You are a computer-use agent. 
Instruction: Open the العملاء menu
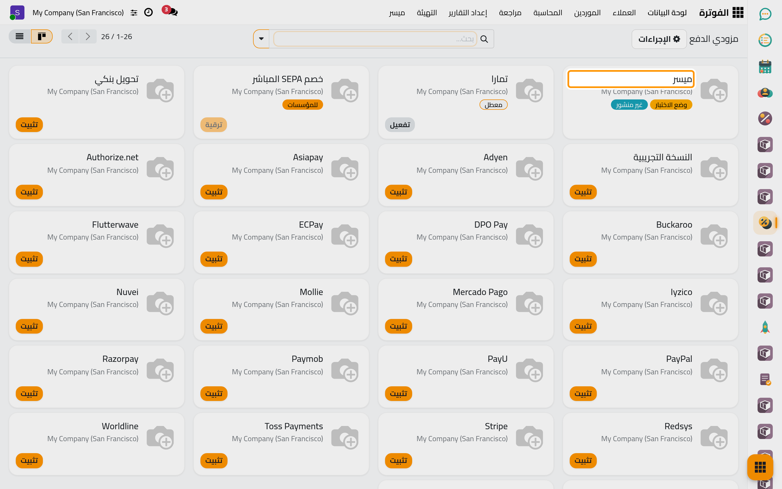[624, 13]
